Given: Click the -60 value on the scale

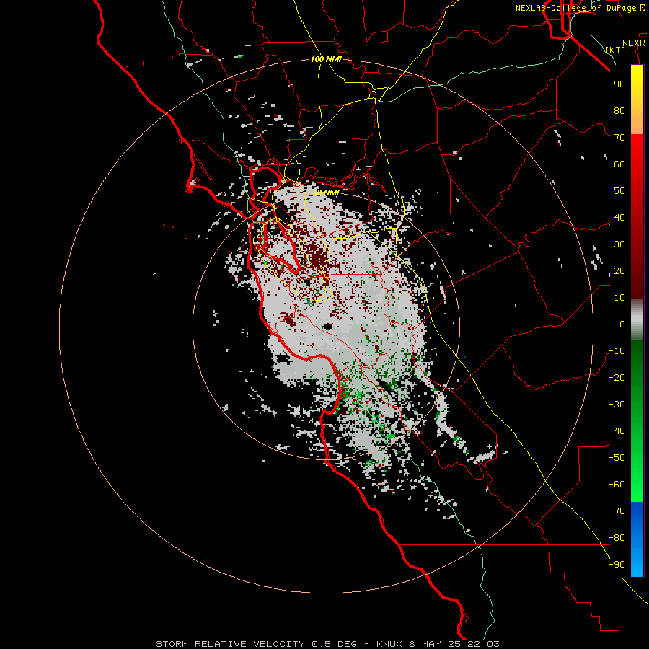Looking at the screenshot, I should 617,485.
